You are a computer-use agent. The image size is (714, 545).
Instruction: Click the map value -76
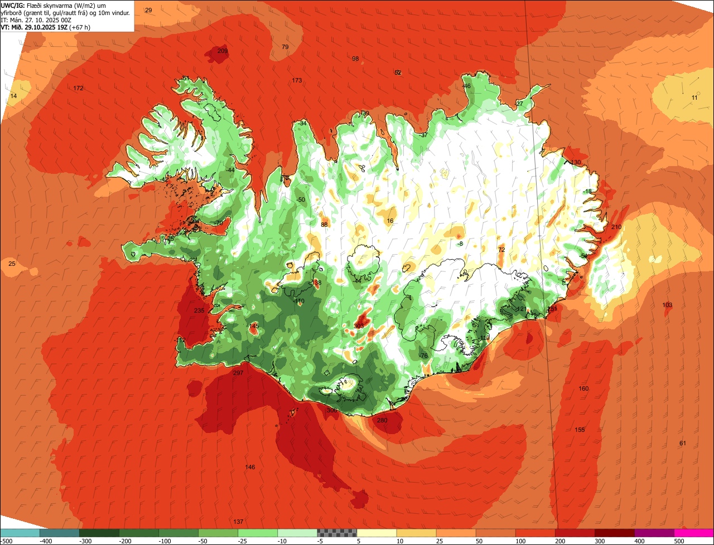pyautogui.click(x=423, y=356)
